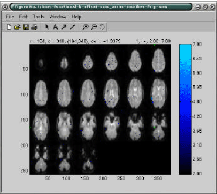Activate the Insert Text 'A' tool

click(56, 27)
